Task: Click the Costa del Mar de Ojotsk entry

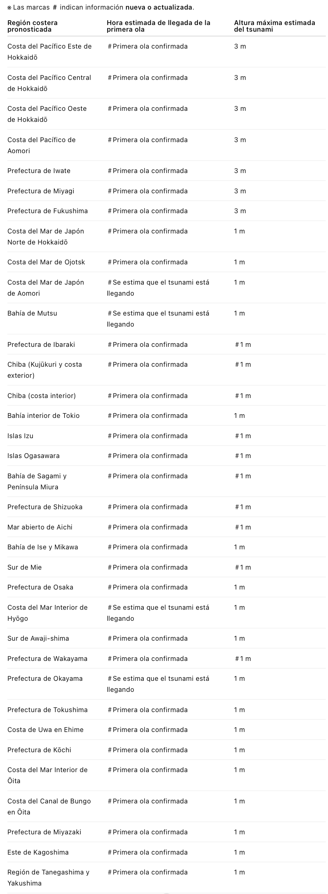Action: 46,262
